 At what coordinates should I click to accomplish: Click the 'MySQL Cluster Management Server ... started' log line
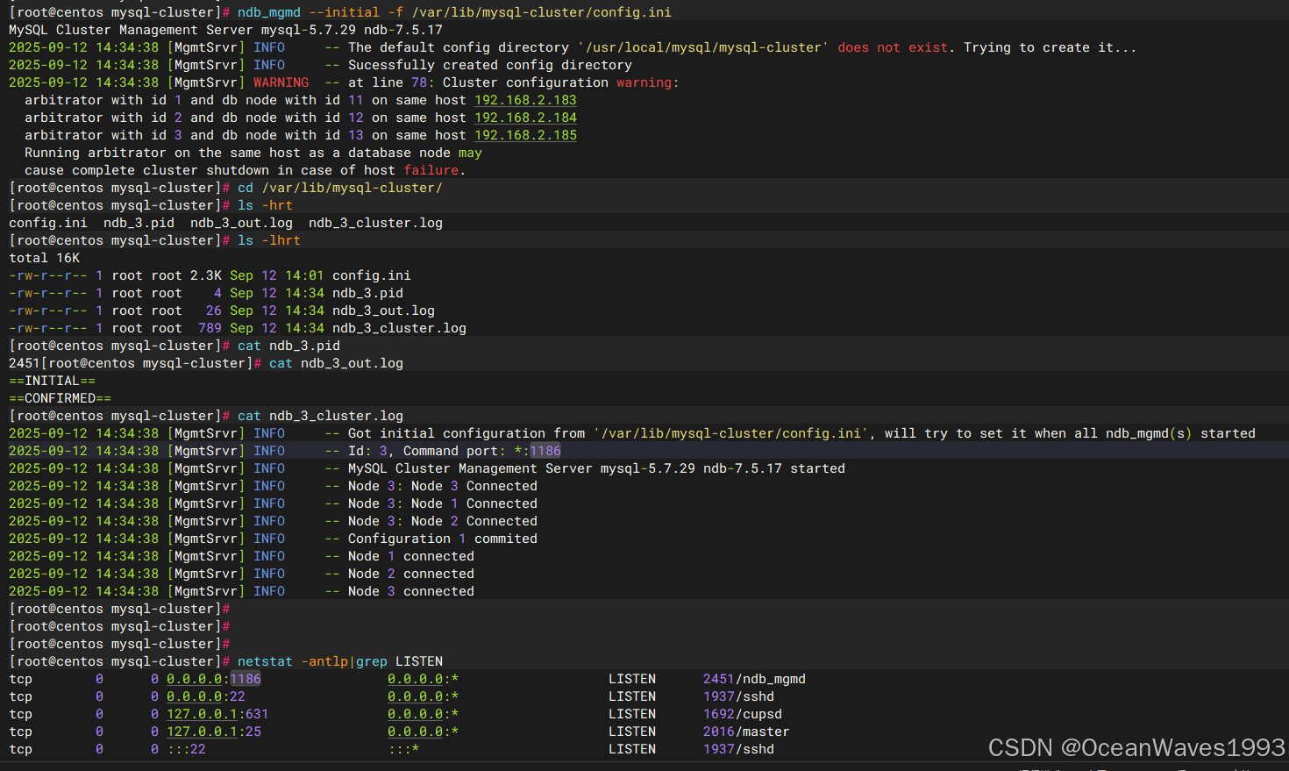[x=596, y=468]
